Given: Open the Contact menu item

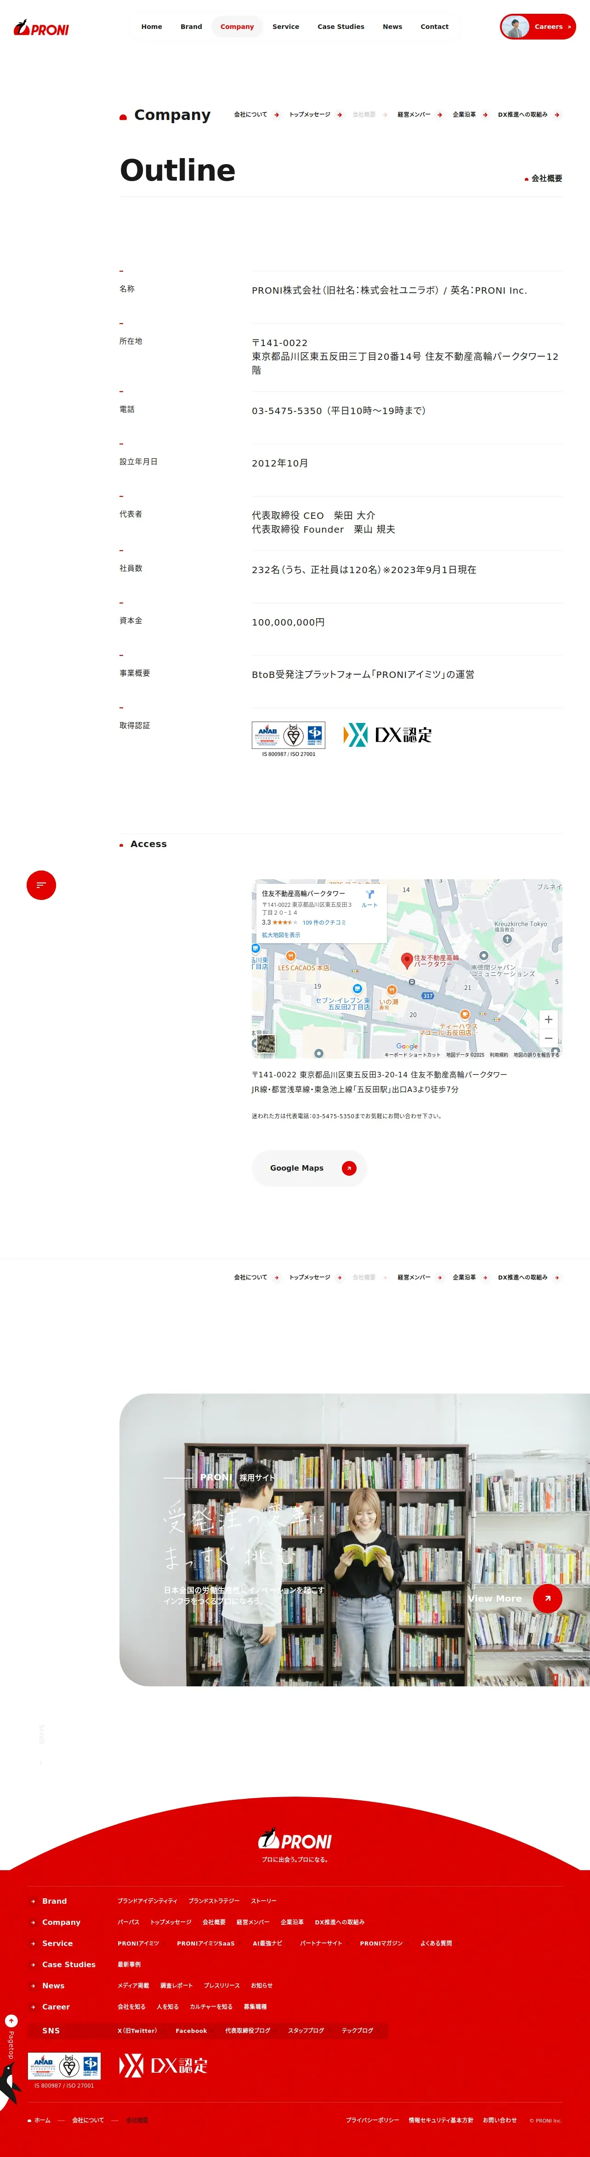Looking at the screenshot, I should point(434,27).
